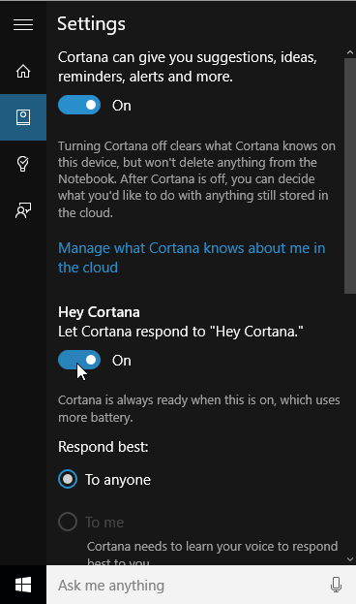The width and height of the screenshot is (356, 604).
Task: Select the 'To anyone' radio button
Action: coord(68,479)
